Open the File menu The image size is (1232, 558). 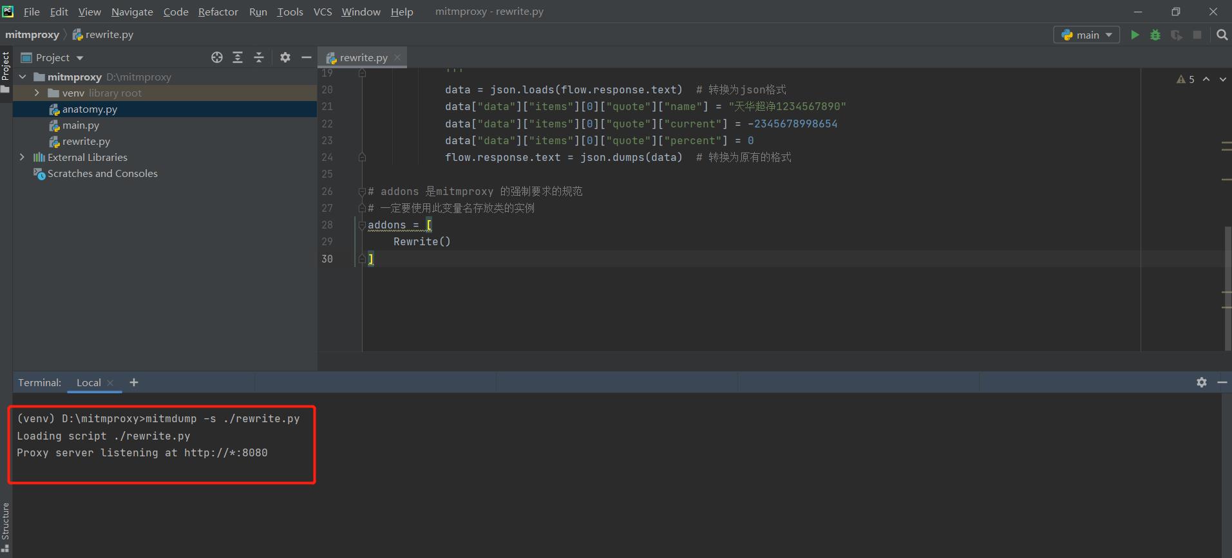point(32,12)
